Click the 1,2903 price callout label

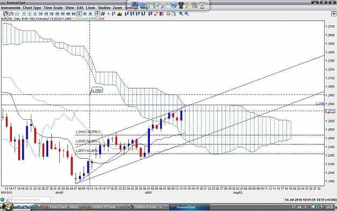coord(97,90)
